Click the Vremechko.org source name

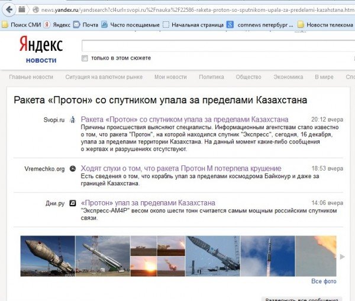[x=44, y=169]
